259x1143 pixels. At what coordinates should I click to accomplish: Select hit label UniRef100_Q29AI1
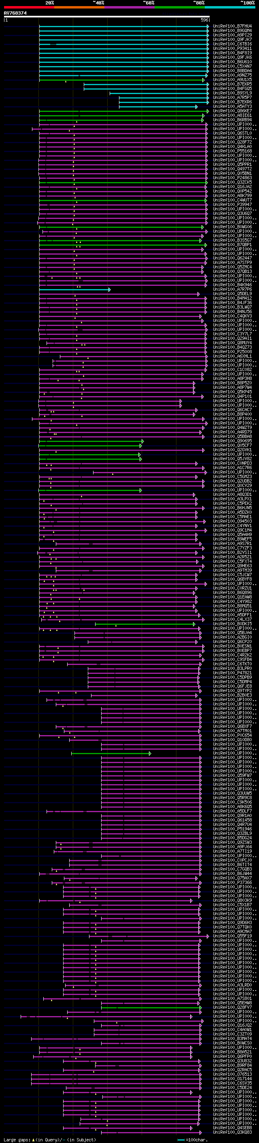click(x=232, y=338)
